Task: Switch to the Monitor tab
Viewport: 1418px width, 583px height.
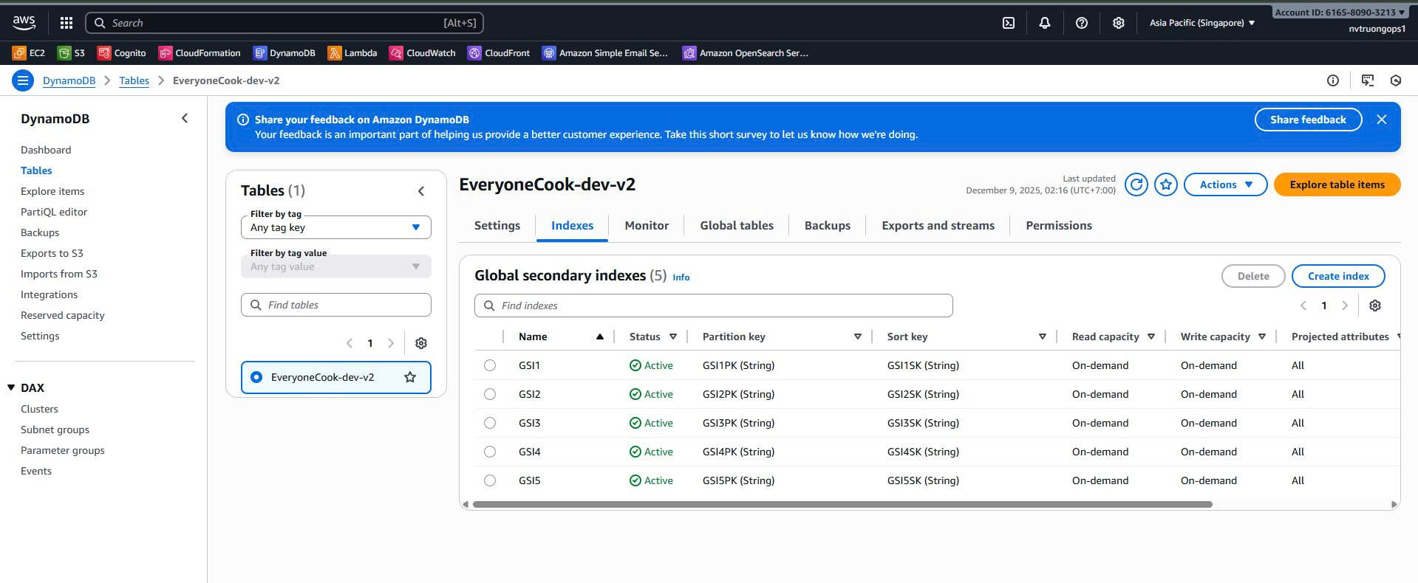Action: click(647, 226)
